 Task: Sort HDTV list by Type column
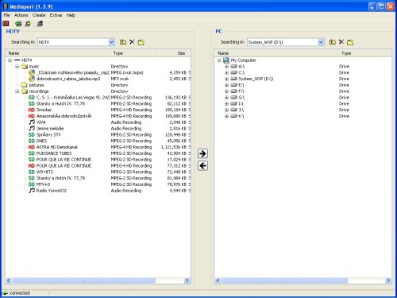point(133,53)
